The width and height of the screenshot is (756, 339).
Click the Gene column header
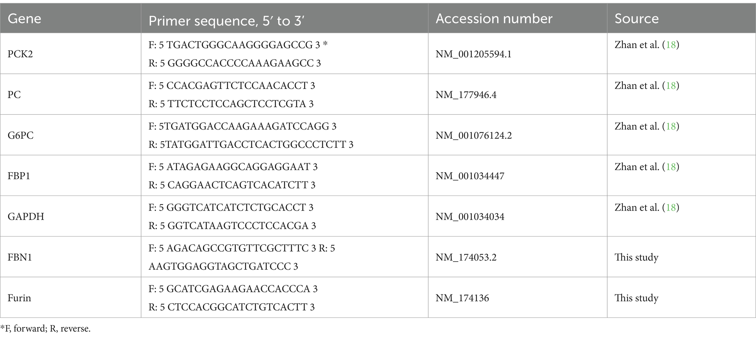[x=24, y=19]
